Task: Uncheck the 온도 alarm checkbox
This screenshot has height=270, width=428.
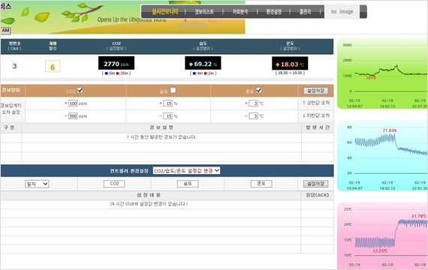Action: [259, 90]
